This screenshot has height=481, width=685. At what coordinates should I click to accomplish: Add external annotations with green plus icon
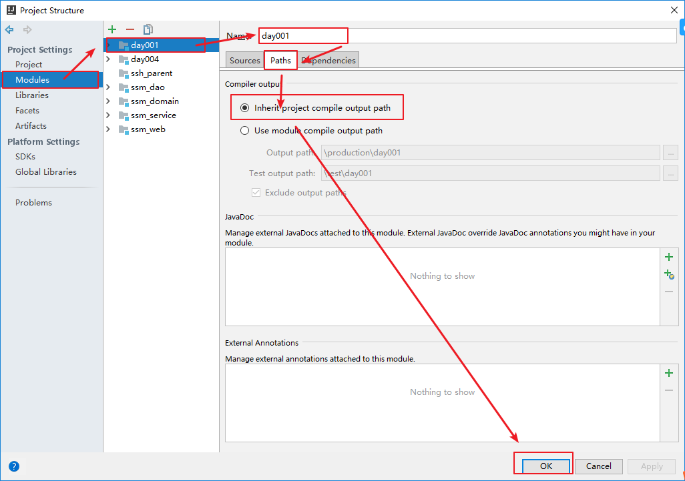pos(668,373)
